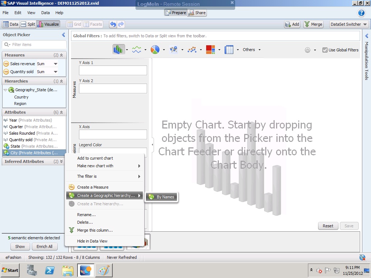The width and height of the screenshot is (371, 278).
Task: Collapse the Measures section
Action: (61, 55)
